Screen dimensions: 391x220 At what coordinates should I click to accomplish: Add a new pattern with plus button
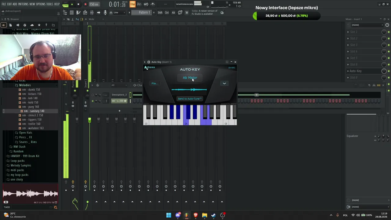154,13
